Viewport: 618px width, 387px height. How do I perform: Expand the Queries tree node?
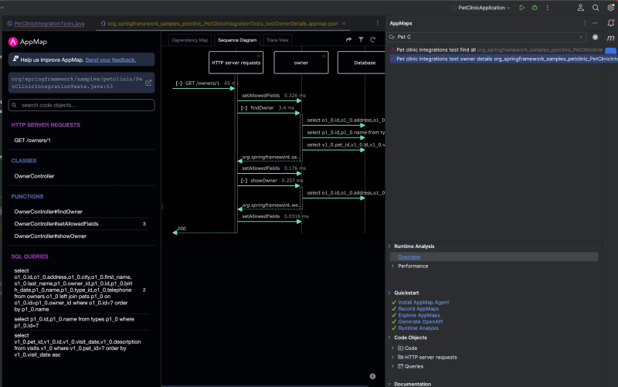[392, 366]
